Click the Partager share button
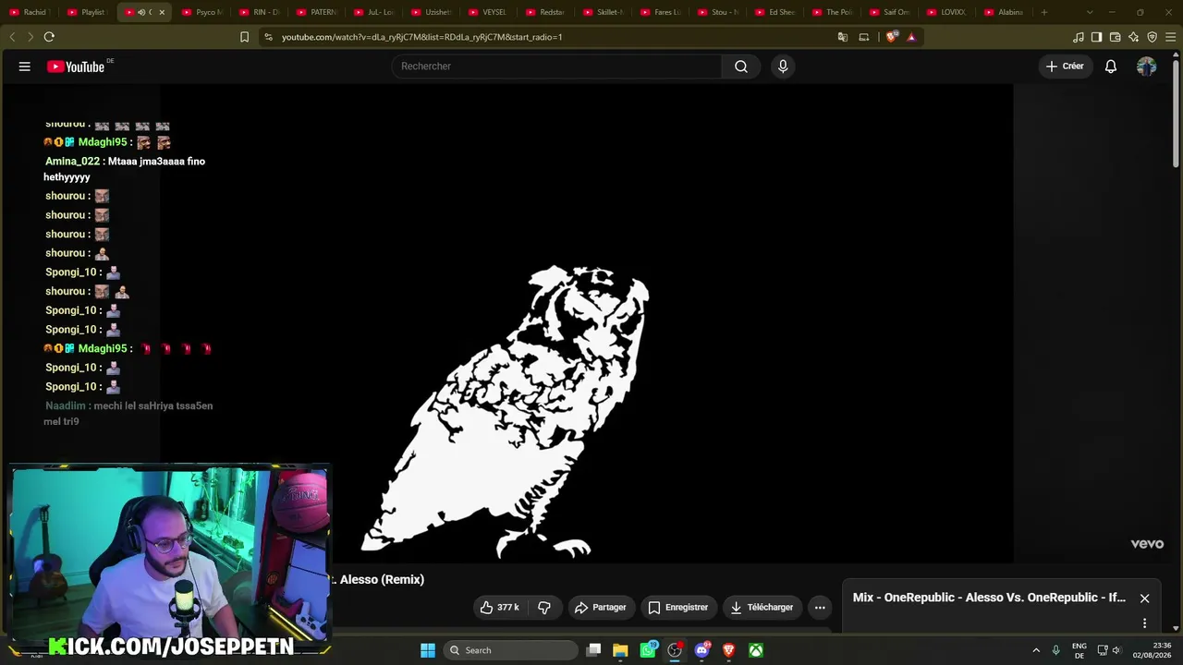The image size is (1183, 665). coord(600,608)
